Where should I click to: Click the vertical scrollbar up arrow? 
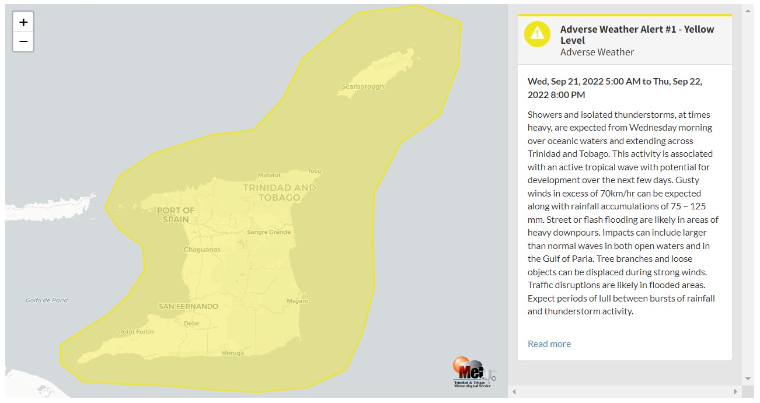coord(748,10)
